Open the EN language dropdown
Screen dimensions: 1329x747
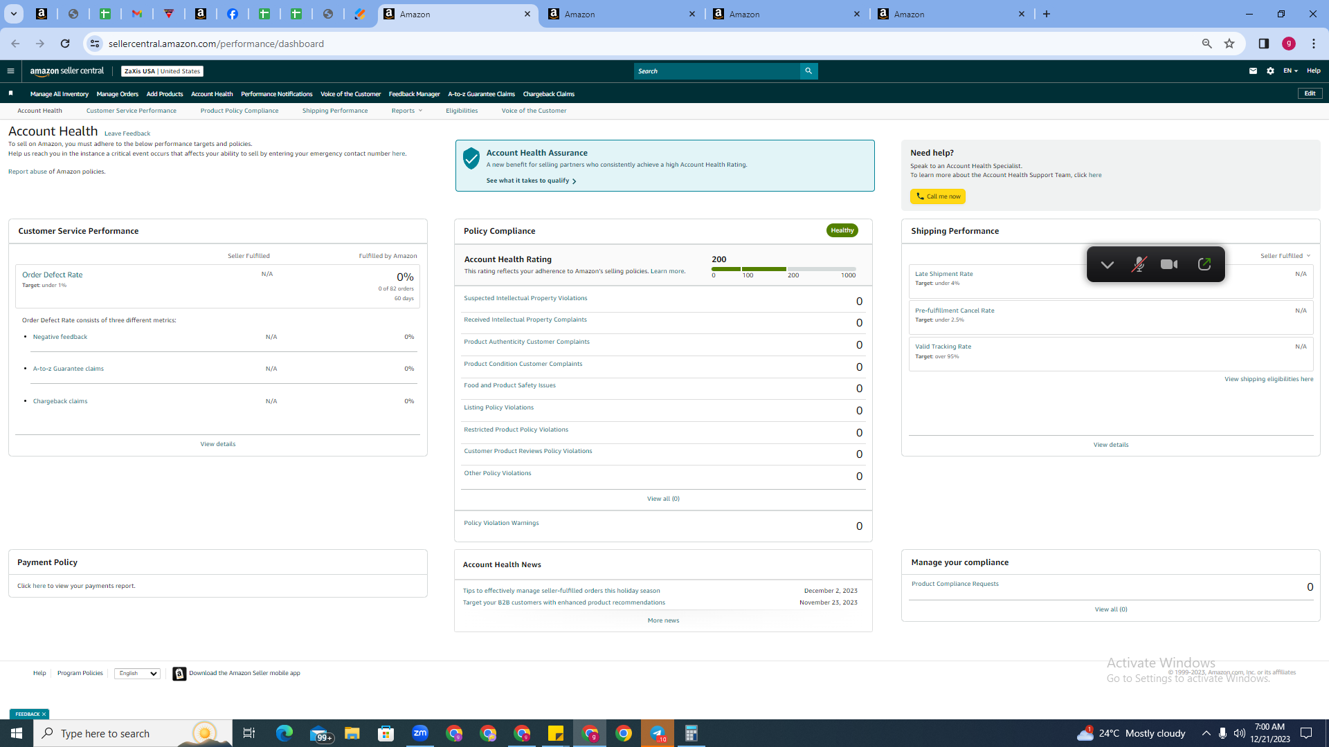point(1290,71)
